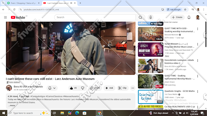This screenshot has height=116, width=207.
Task: Open media controls icon in Chrome toolbar
Action: click(x=193, y=9)
